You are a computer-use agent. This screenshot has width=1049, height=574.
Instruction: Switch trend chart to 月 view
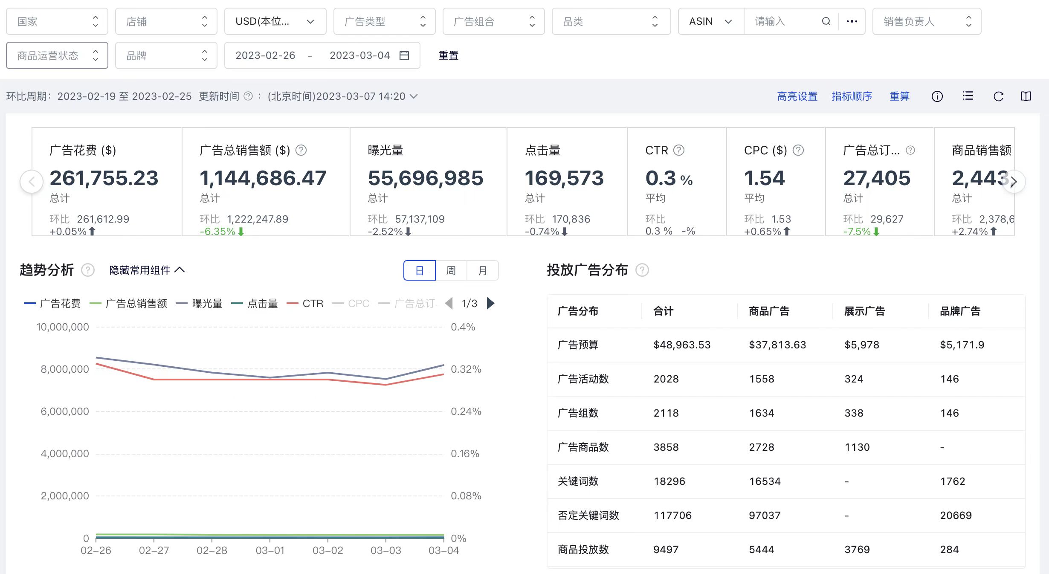pyautogui.click(x=482, y=270)
